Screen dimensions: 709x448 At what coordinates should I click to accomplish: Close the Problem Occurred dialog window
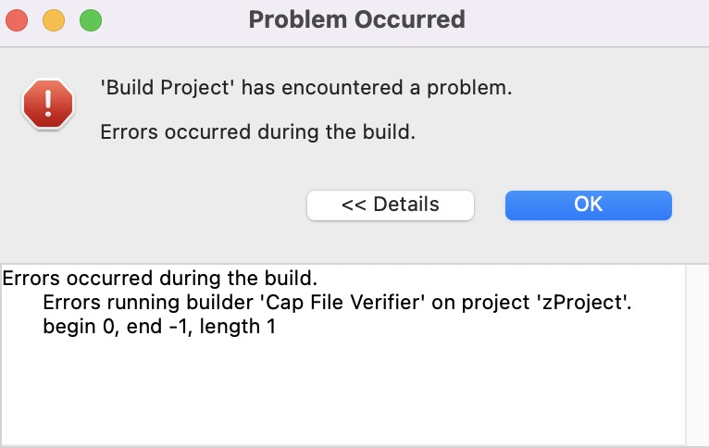click(19, 19)
